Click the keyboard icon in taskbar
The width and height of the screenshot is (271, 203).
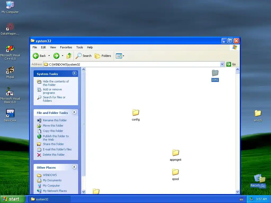(x=241, y=199)
